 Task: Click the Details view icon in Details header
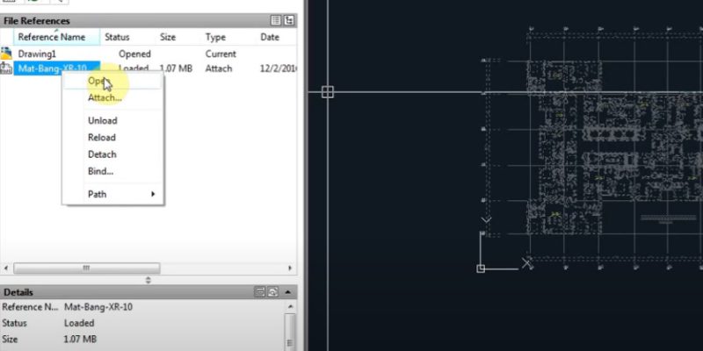coord(260,291)
